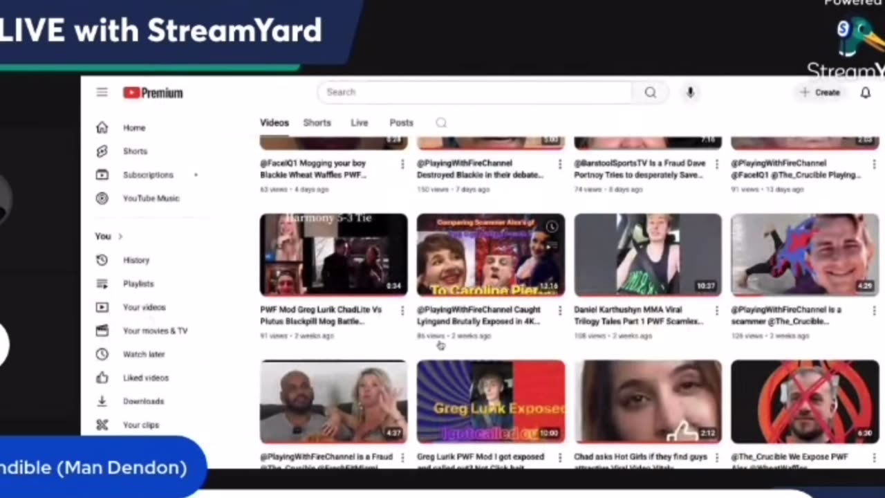Open options for Greg Lurik I got exposed video
The image size is (885, 498).
click(x=559, y=457)
